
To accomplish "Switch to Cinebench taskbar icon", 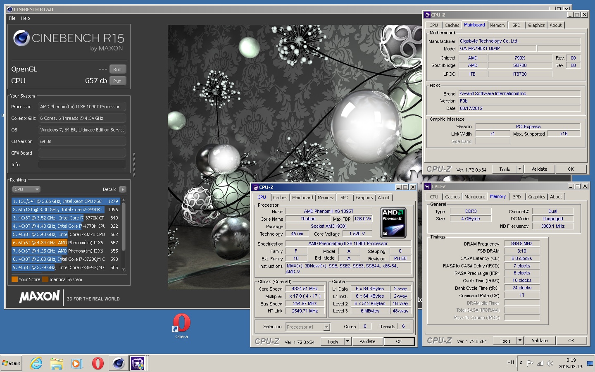I will 118,363.
